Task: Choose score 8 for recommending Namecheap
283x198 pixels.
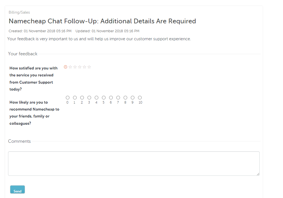Action: 125,97
